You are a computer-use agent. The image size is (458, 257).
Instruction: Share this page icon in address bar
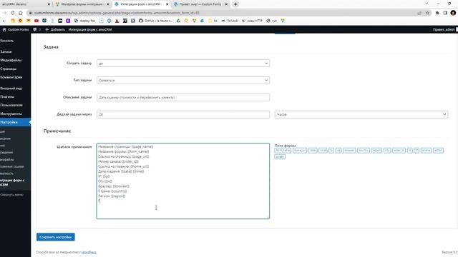[419, 13]
